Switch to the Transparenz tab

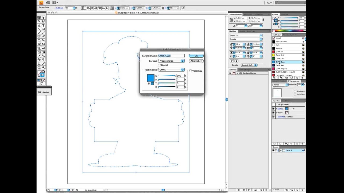294,81
